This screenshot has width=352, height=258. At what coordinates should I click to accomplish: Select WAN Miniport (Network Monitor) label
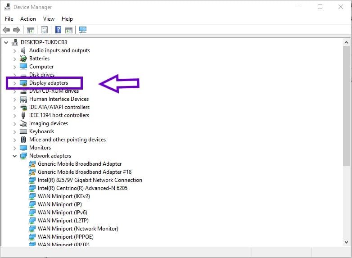coord(78,229)
